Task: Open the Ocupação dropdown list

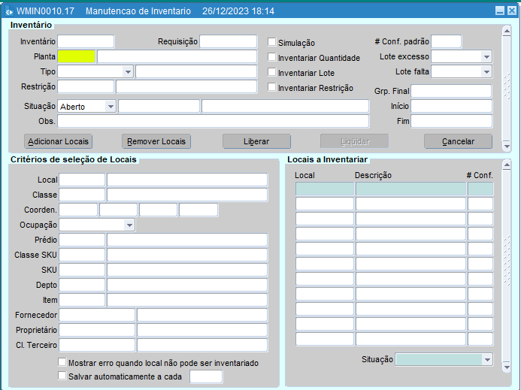Action: (x=129, y=225)
